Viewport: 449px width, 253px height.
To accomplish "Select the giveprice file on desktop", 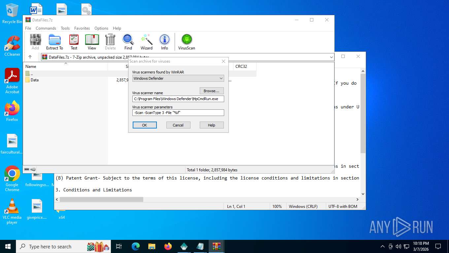I will click(x=37, y=209).
